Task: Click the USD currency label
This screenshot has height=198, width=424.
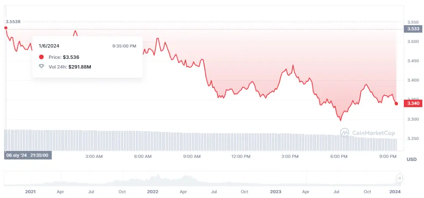Action: tap(411, 159)
